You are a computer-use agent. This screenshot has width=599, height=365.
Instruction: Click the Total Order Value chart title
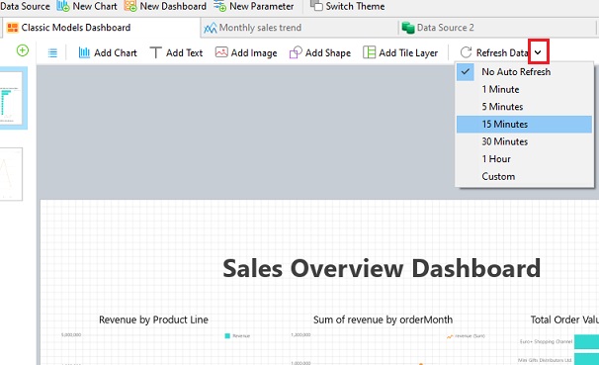564,319
